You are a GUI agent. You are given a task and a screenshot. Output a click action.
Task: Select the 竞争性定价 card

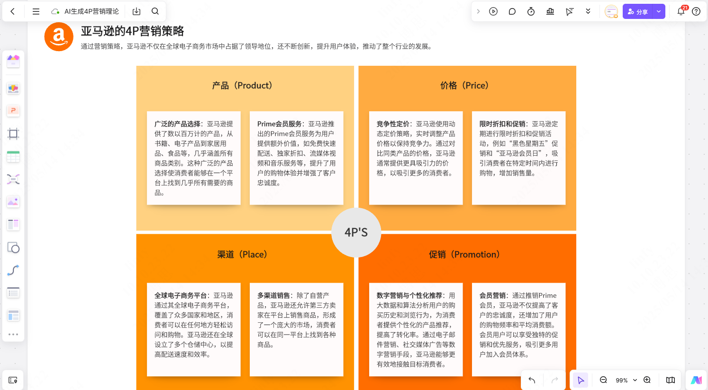click(x=416, y=158)
